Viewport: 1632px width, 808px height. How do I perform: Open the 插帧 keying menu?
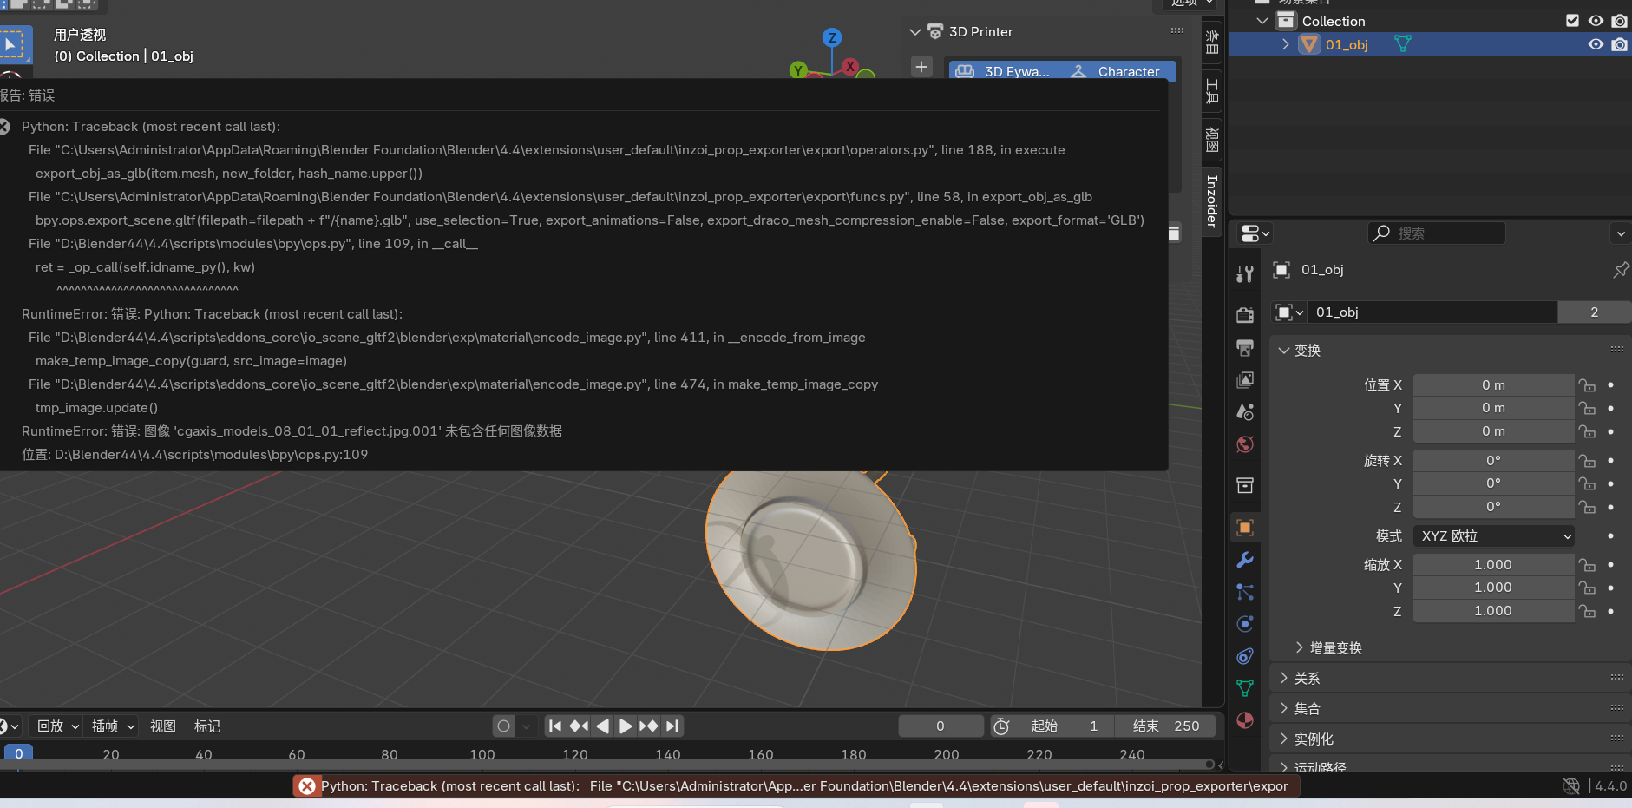(113, 726)
